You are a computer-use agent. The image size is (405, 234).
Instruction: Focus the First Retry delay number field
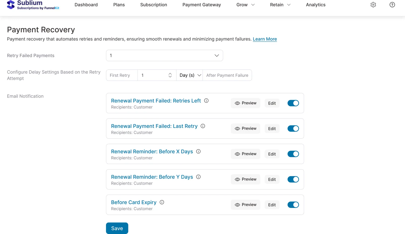[x=157, y=75]
